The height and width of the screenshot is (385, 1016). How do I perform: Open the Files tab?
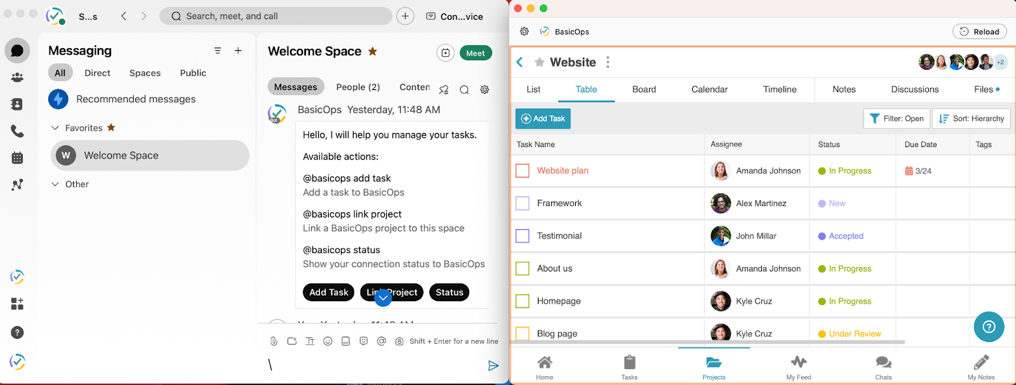pos(986,89)
